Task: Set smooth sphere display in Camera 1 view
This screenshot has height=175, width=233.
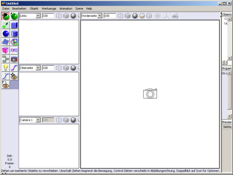Action: (73, 120)
